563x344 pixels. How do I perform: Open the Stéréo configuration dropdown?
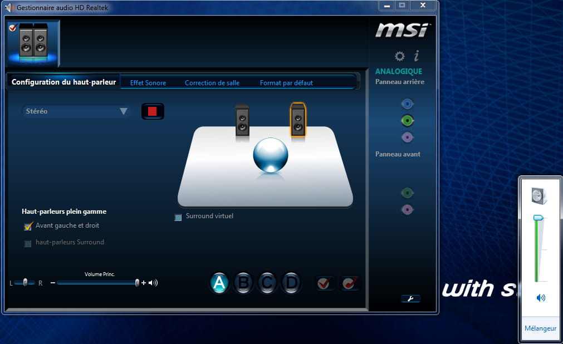(76, 111)
